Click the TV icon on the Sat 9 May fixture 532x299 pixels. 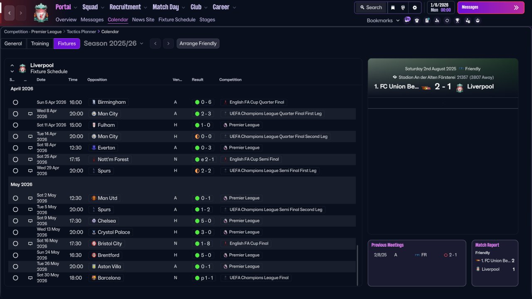[30, 221]
